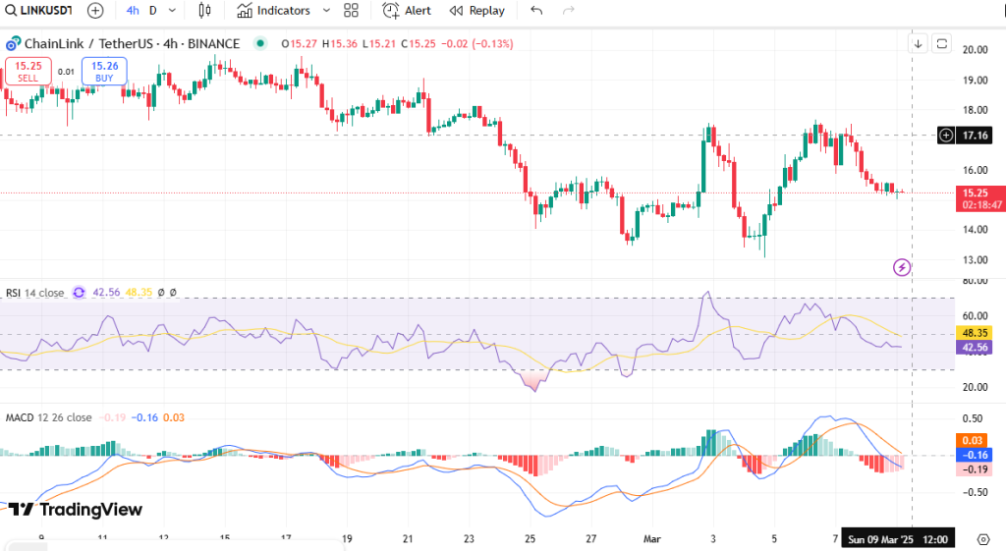
Task: Click the spread value 0.01
Action: (x=66, y=72)
